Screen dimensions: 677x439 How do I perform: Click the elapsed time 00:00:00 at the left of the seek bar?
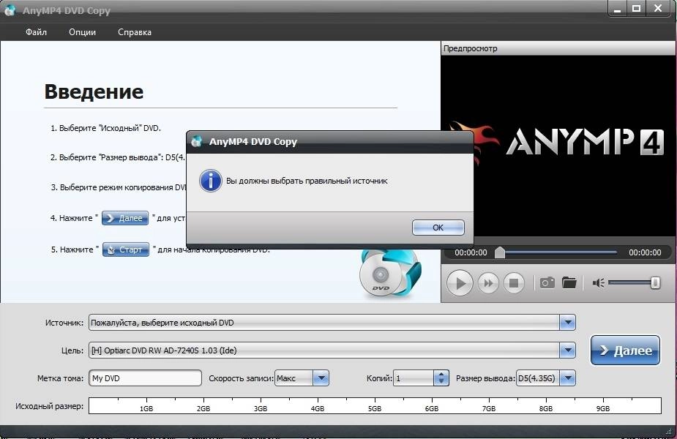471,252
